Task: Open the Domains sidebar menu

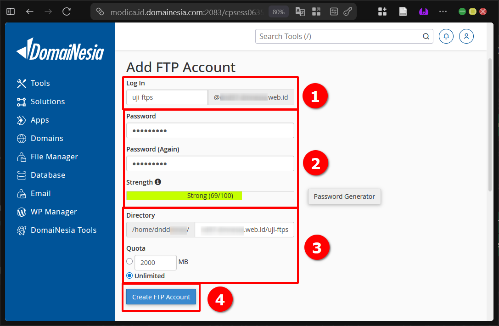Action: pos(21,138)
